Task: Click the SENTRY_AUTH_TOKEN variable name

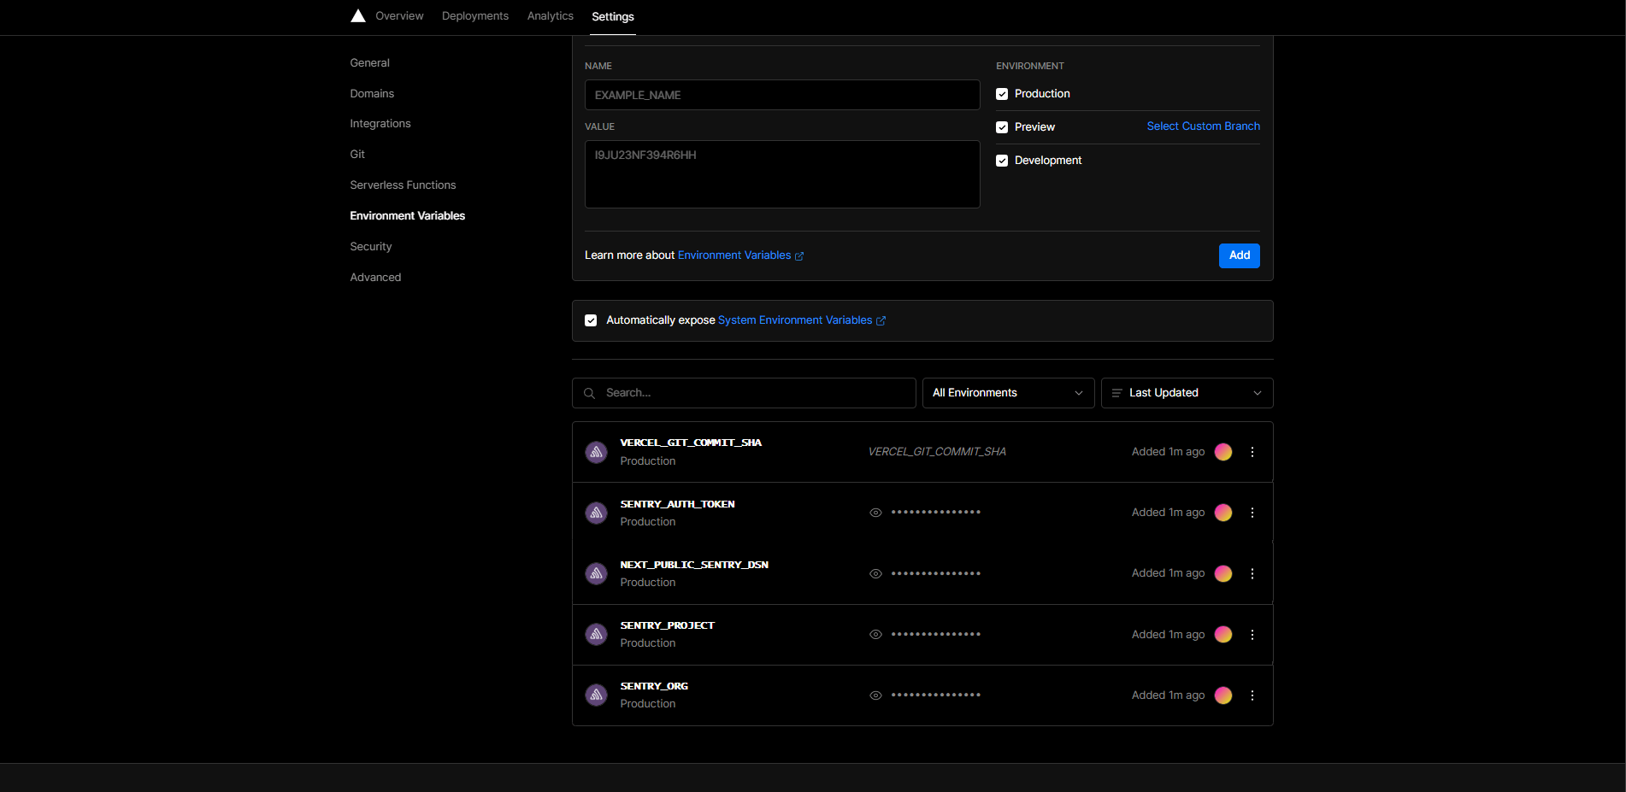Action: pyautogui.click(x=678, y=504)
